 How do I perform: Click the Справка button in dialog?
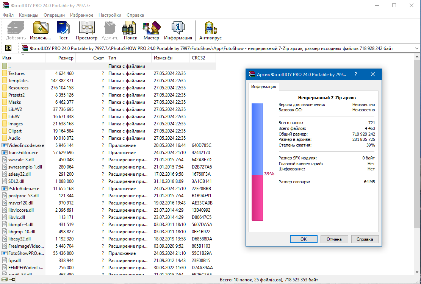pyautogui.click(x=365, y=239)
